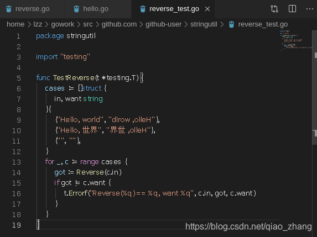Open the reverse_test.go breadcrumb file entry

(263, 24)
